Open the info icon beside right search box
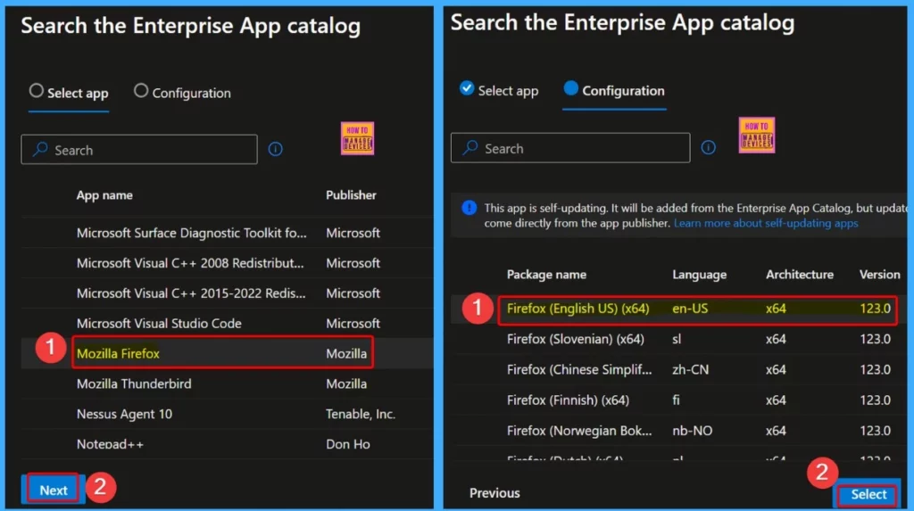Viewport: 914px width, 511px height. pos(708,147)
